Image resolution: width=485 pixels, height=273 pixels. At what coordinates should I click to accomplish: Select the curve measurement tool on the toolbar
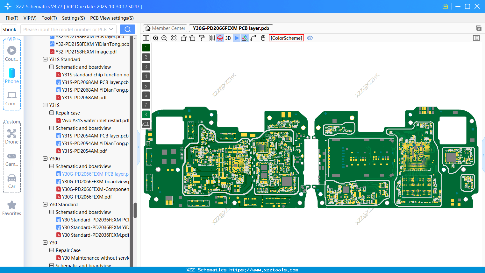click(253, 38)
